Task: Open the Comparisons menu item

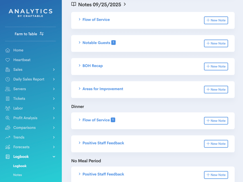Action: click(x=25, y=128)
